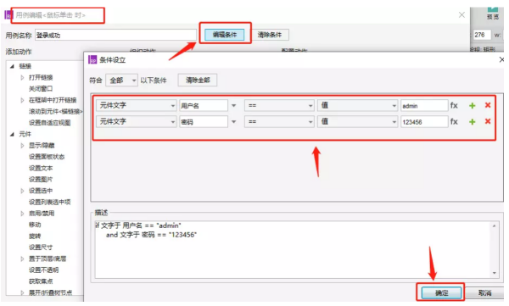Screen dimensions: 509x306
Task: Select the 设置自适应视图 action
Action: [50, 123]
